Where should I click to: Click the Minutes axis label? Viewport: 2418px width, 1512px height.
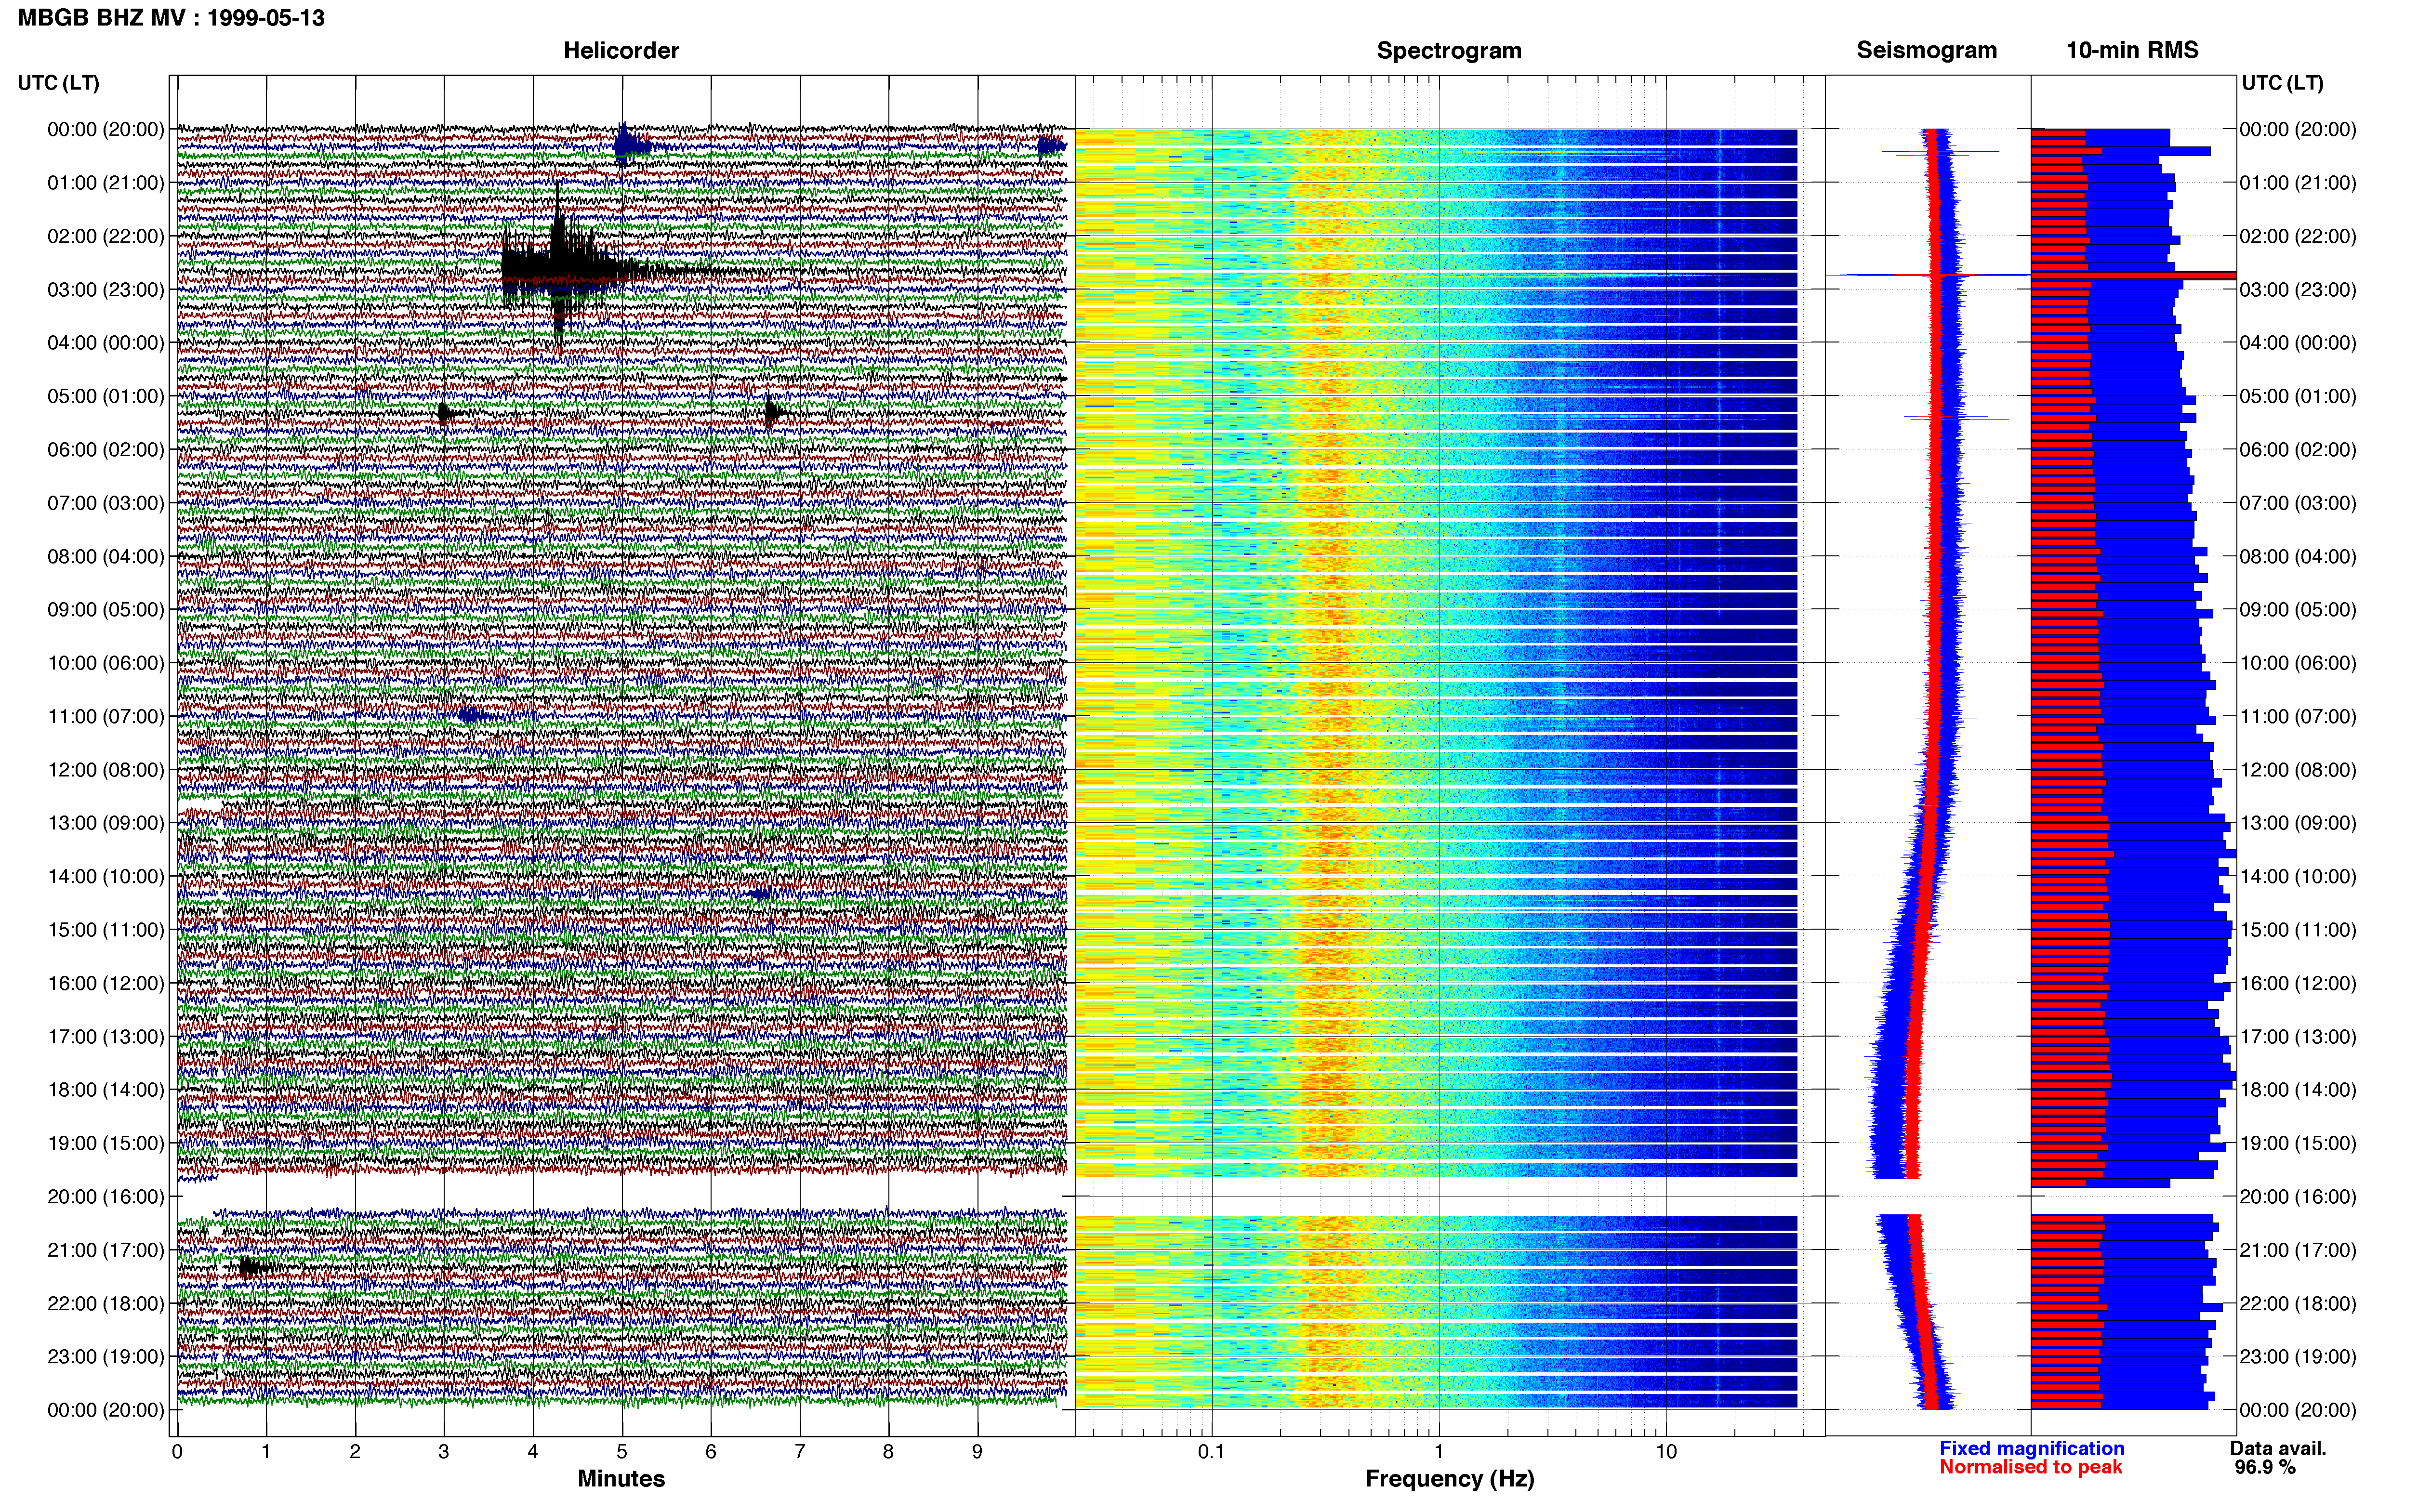coord(621,1478)
